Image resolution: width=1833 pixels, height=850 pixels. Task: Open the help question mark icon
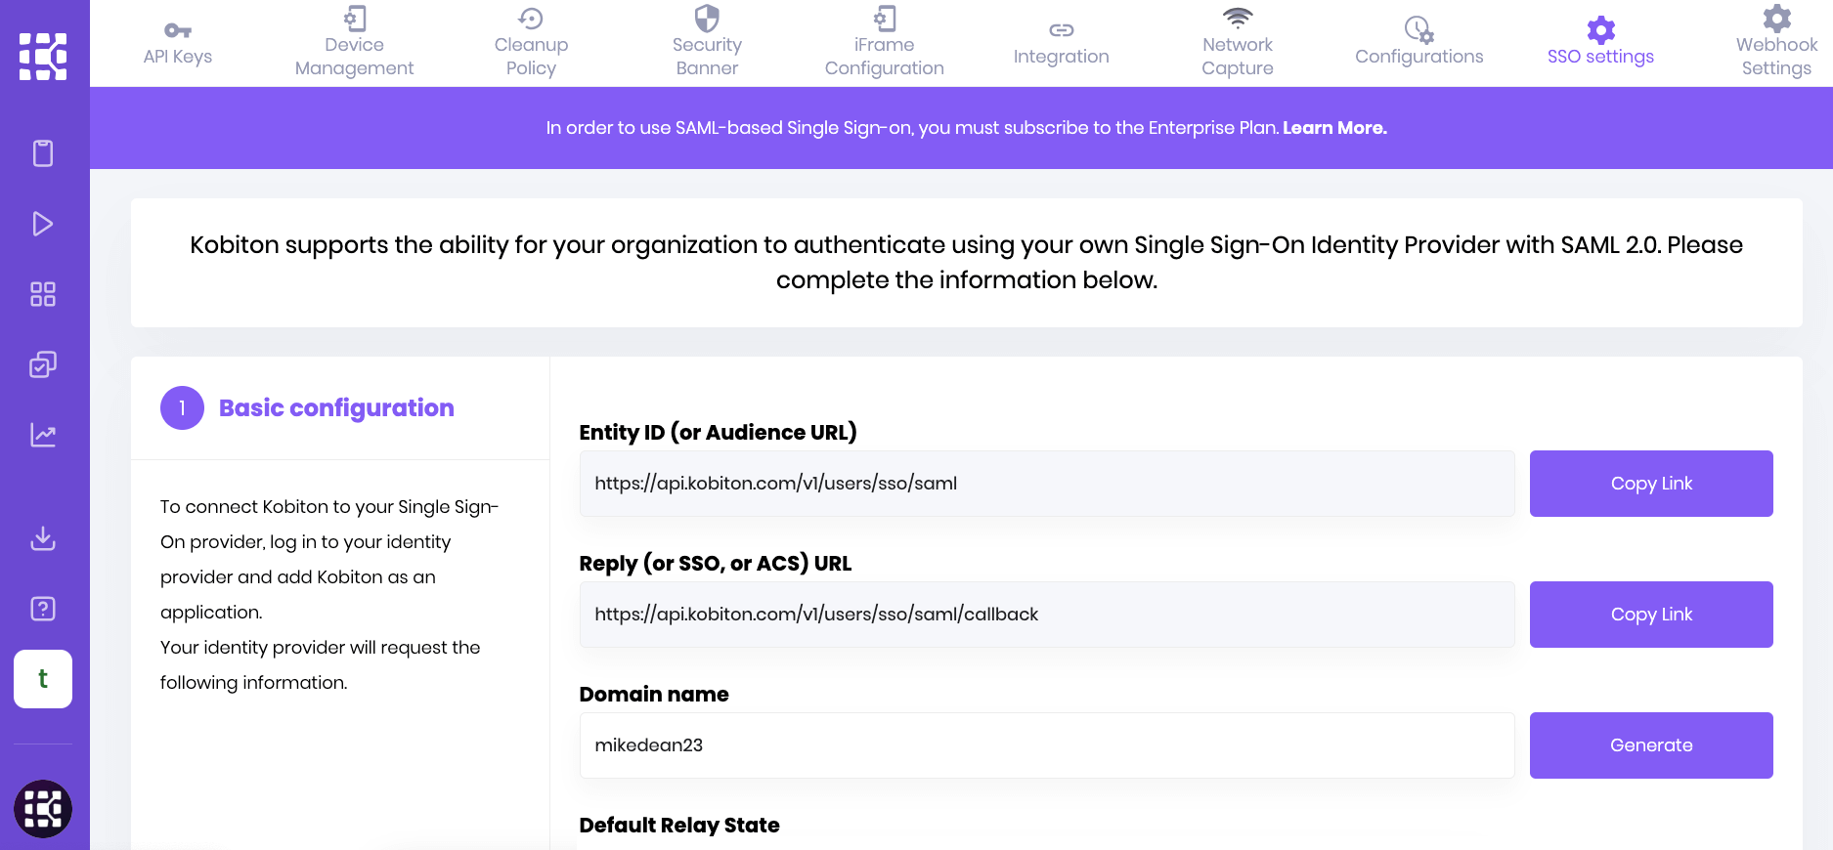point(43,609)
